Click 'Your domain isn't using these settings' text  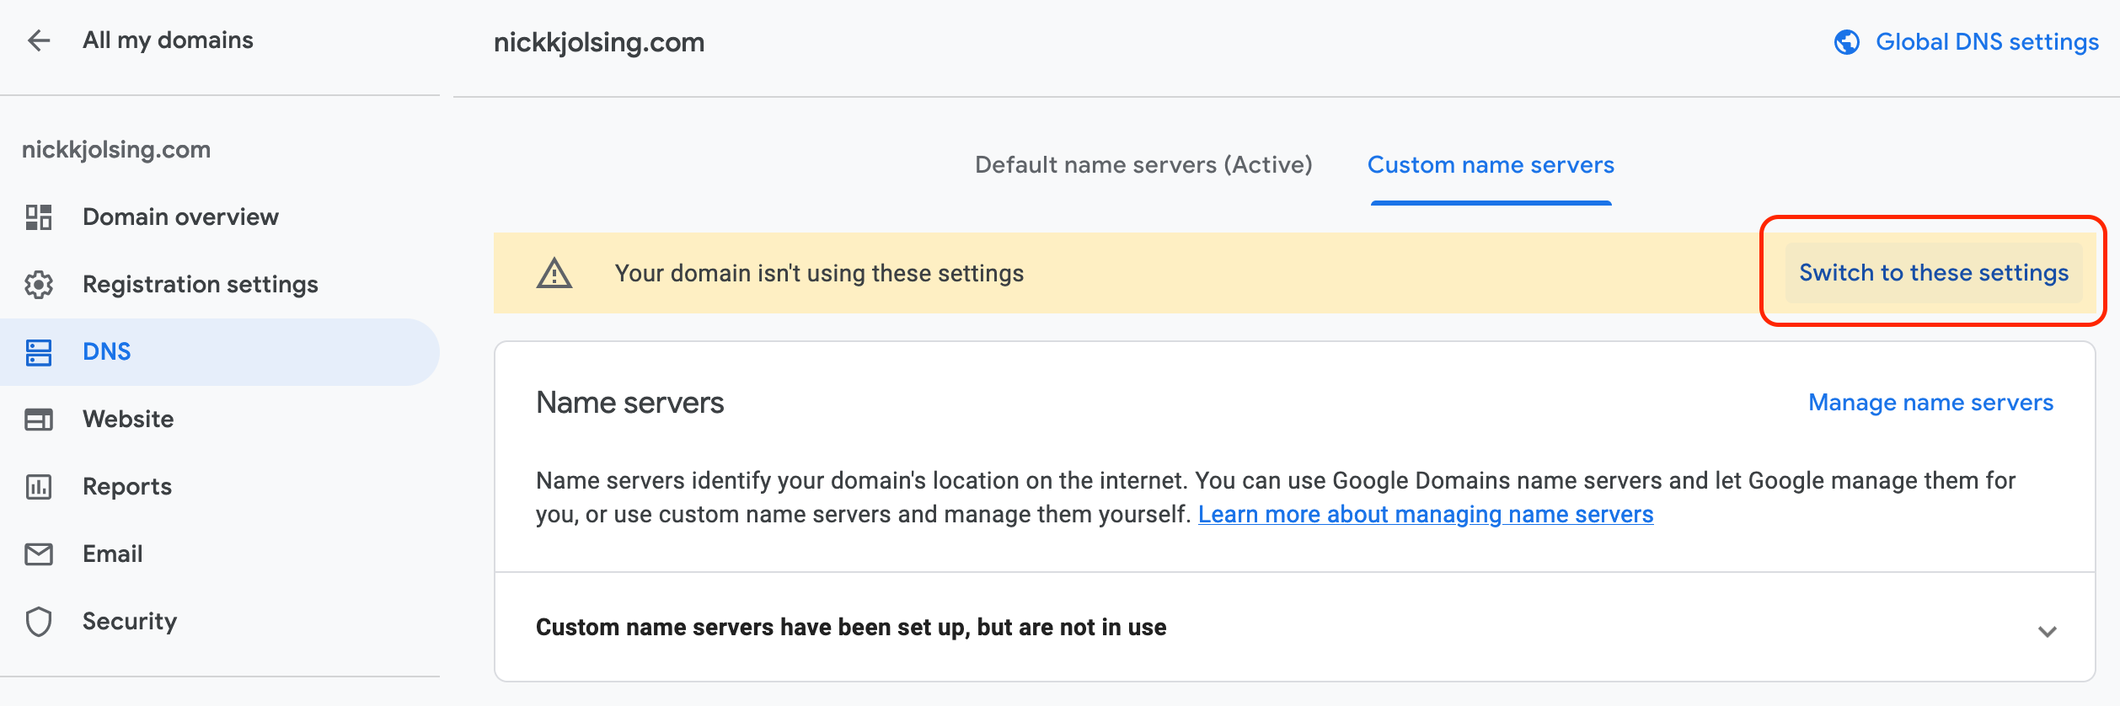[819, 273]
